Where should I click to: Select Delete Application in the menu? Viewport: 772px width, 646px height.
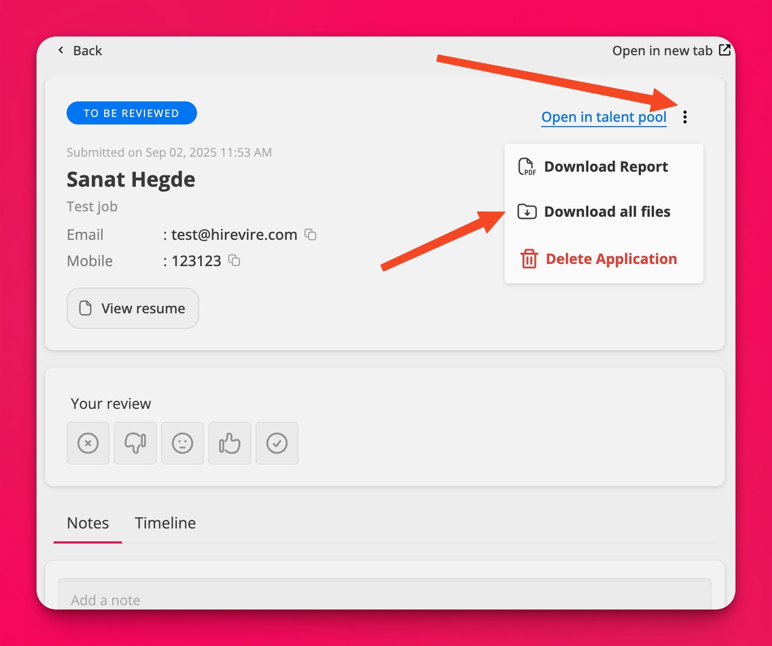611,259
